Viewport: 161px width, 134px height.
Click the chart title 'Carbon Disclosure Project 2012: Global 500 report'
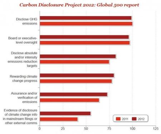79,5
